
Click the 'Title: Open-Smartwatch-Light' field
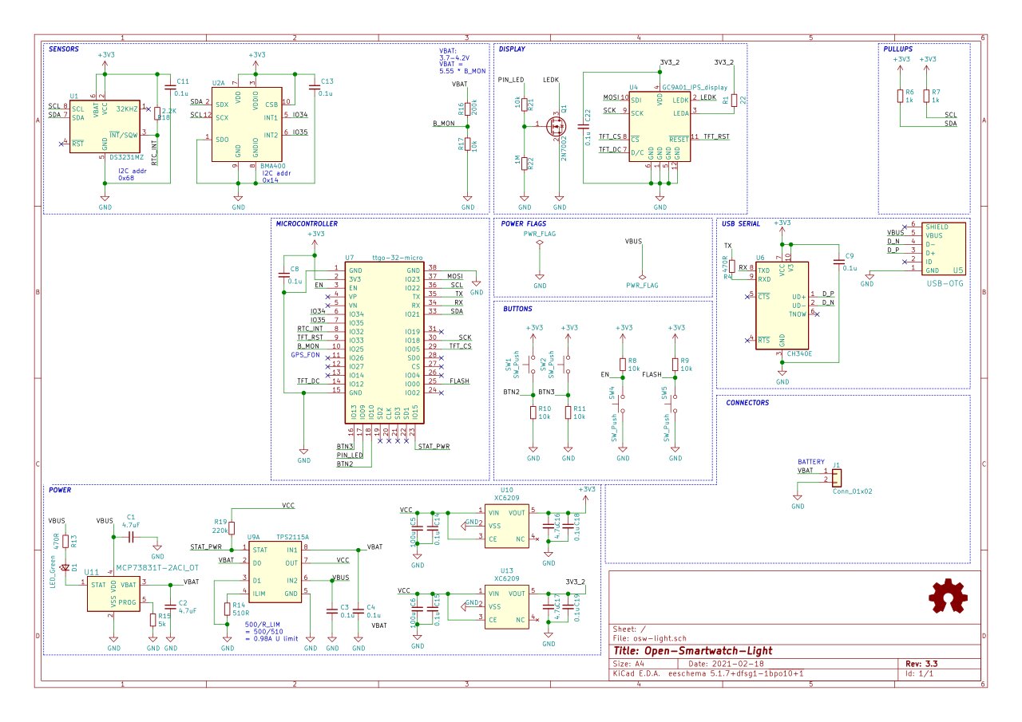click(x=692, y=651)
